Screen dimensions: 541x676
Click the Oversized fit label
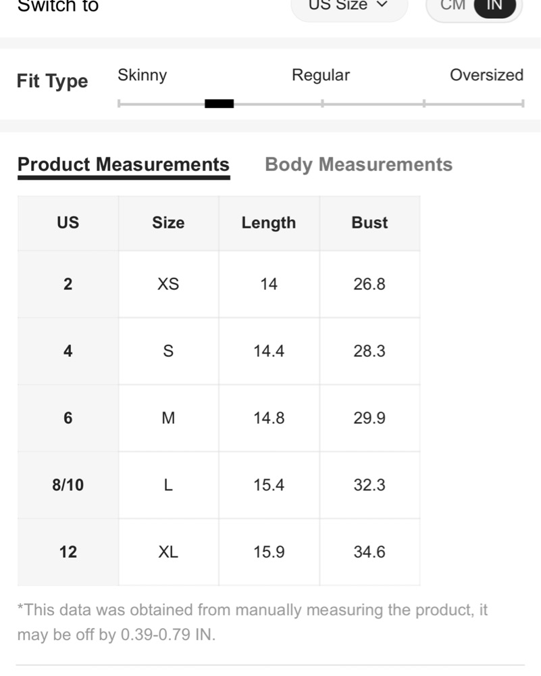coord(486,75)
